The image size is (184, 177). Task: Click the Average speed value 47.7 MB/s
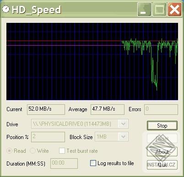(108, 109)
